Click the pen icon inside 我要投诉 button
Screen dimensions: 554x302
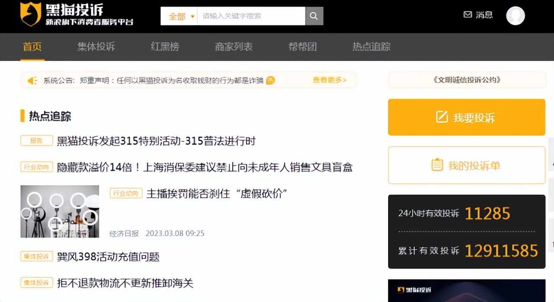(441, 116)
